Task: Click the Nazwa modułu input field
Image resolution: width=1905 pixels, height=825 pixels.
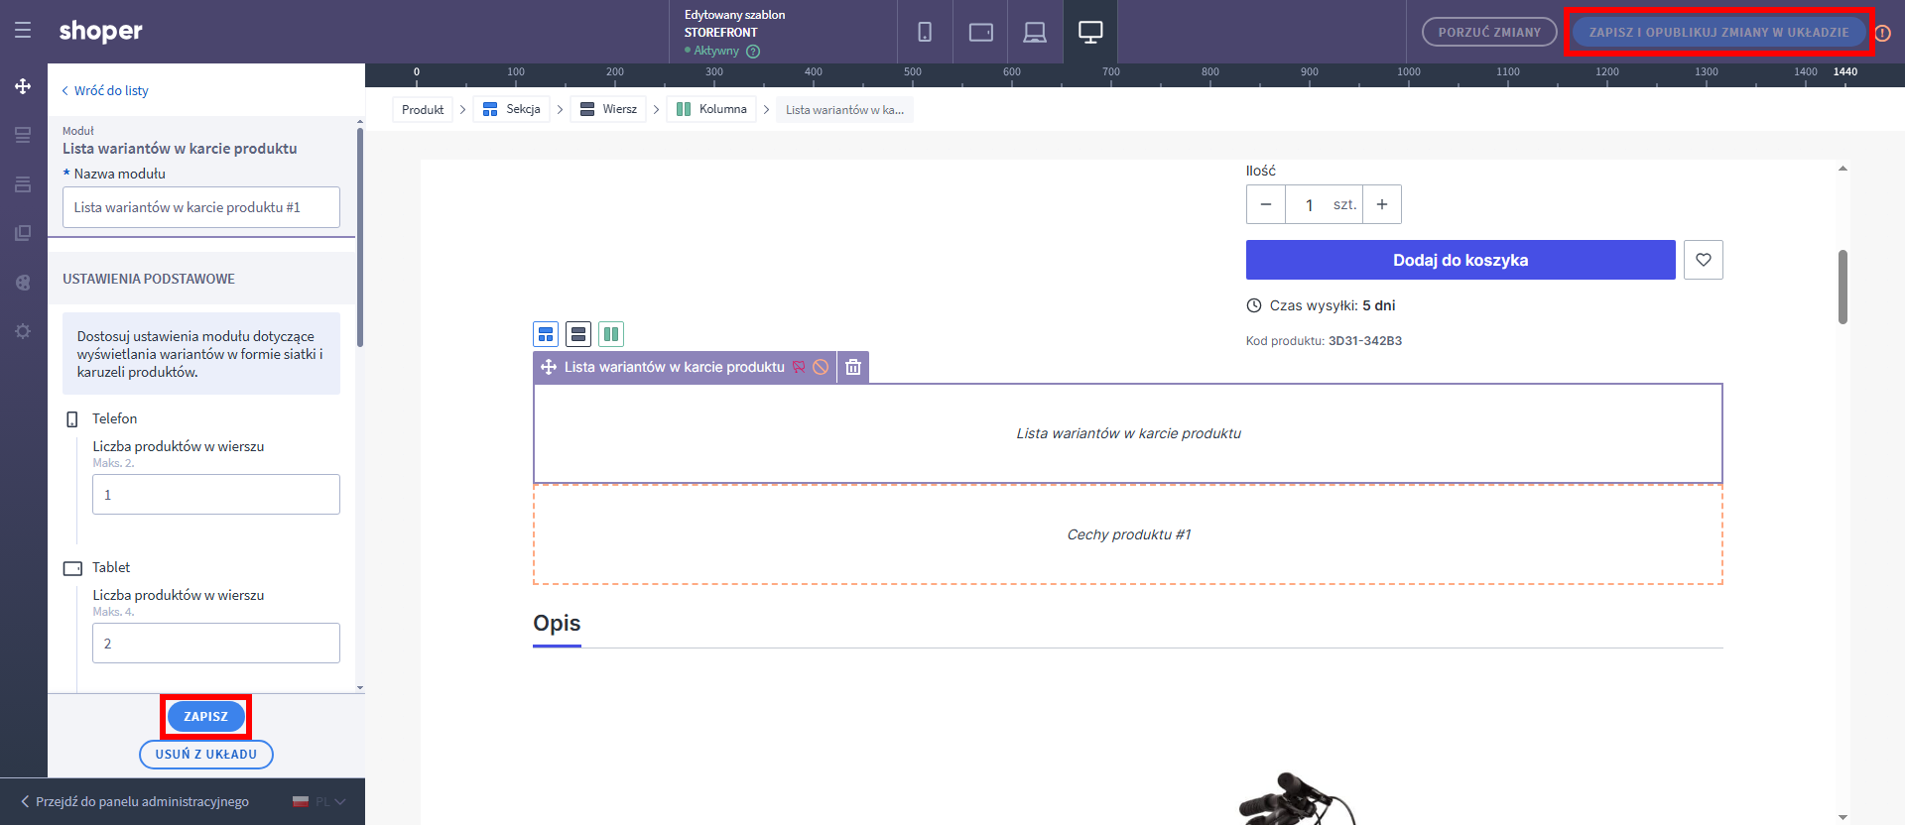Action: tap(201, 207)
